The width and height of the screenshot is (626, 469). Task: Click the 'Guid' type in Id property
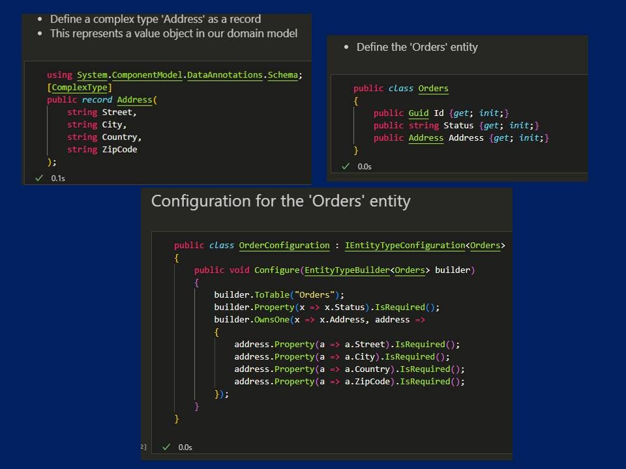pos(418,113)
